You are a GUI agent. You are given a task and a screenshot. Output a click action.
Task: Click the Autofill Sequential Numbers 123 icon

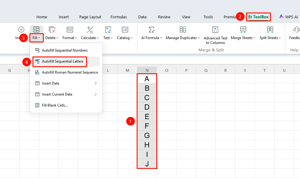(x=37, y=50)
